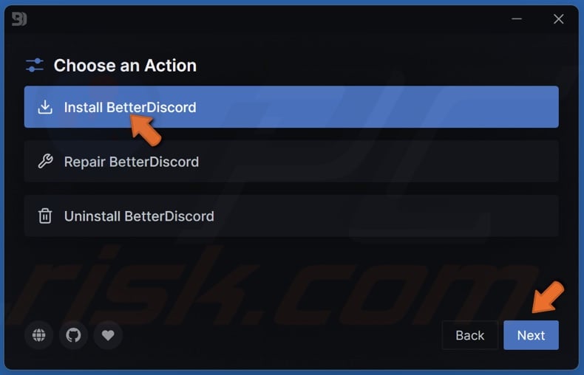The image size is (584, 375).
Task: Pick the Uninstall BetterDiscord action
Action: (x=291, y=216)
